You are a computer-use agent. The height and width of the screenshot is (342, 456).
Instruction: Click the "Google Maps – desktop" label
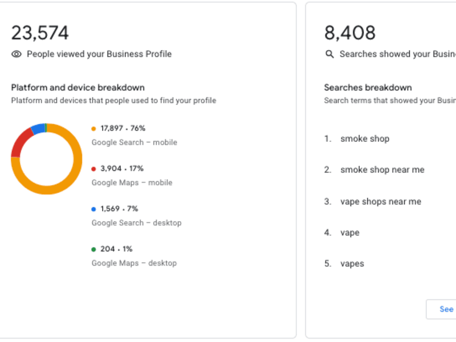(134, 263)
